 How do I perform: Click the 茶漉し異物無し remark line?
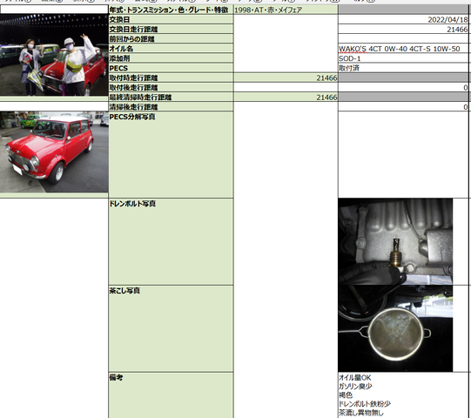coord(361,413)
